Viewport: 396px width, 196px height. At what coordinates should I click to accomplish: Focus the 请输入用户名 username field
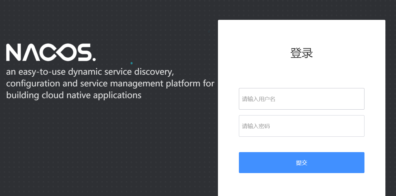301,99
